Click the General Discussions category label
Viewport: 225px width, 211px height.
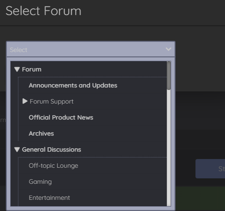[x=51, y=150]
